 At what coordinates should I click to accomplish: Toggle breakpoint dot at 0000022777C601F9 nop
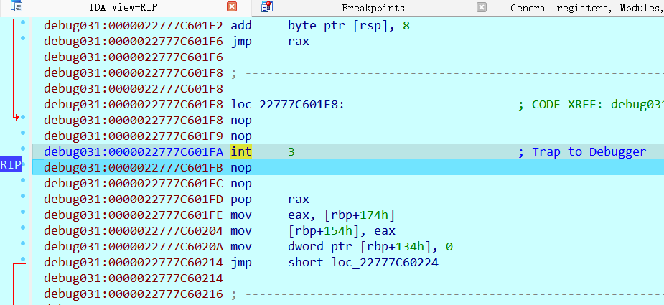(23, 133)
